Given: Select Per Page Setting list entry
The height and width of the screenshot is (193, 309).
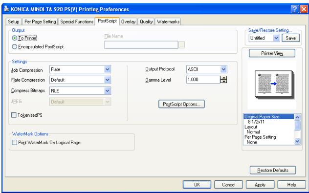Looking at the screenshot, I should (x=268, y=137).
